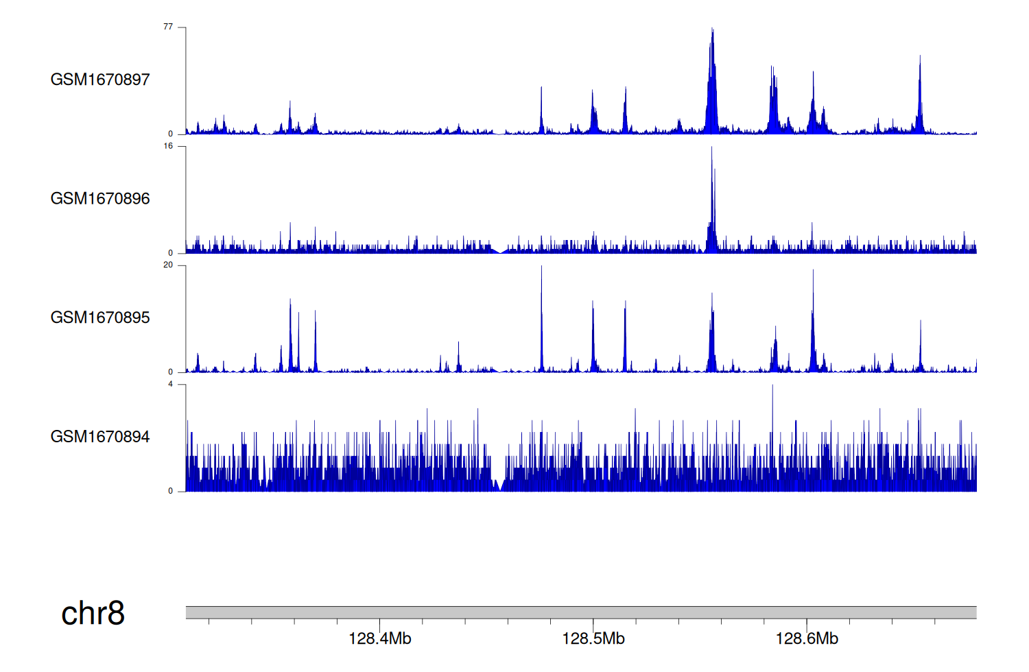Select the GSM1670896 track label

[100, 199]
